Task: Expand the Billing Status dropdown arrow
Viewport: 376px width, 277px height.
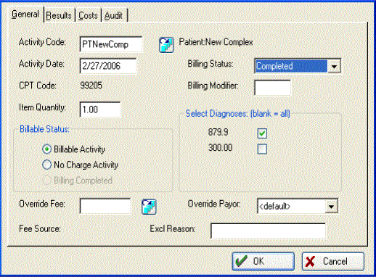Action: coord(334,66)
